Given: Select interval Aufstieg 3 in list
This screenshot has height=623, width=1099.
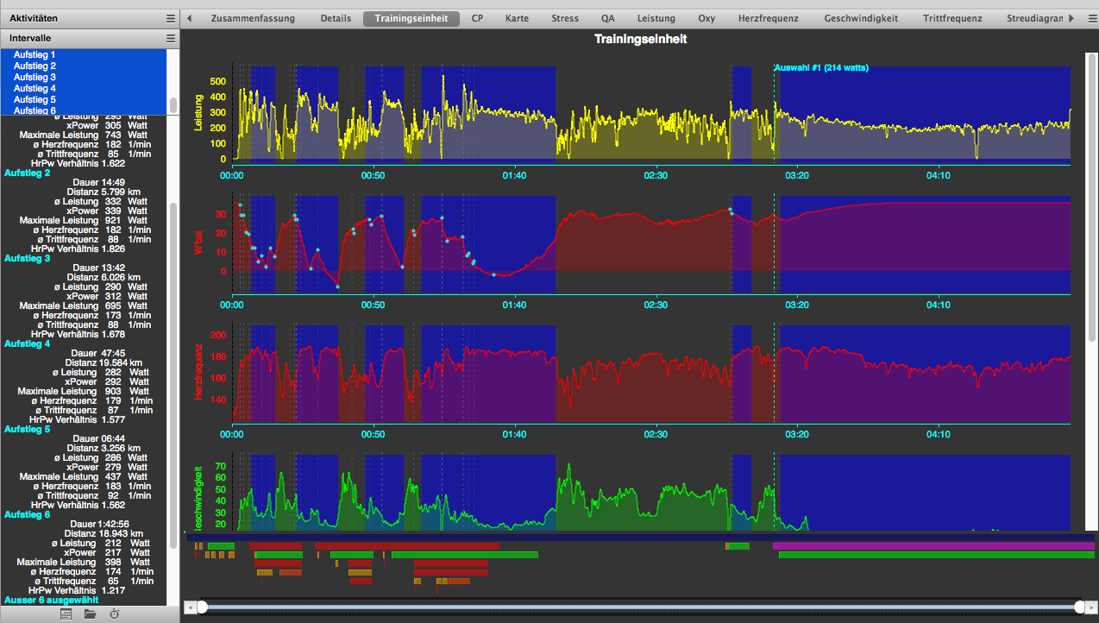Looking at the screenshot, I should coord(85,77).
